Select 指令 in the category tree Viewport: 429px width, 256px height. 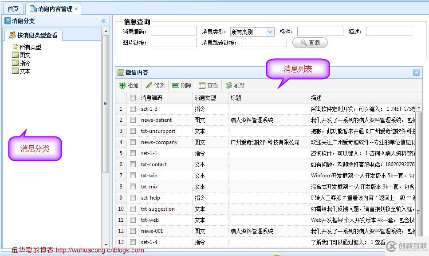(x=25, y=63)
